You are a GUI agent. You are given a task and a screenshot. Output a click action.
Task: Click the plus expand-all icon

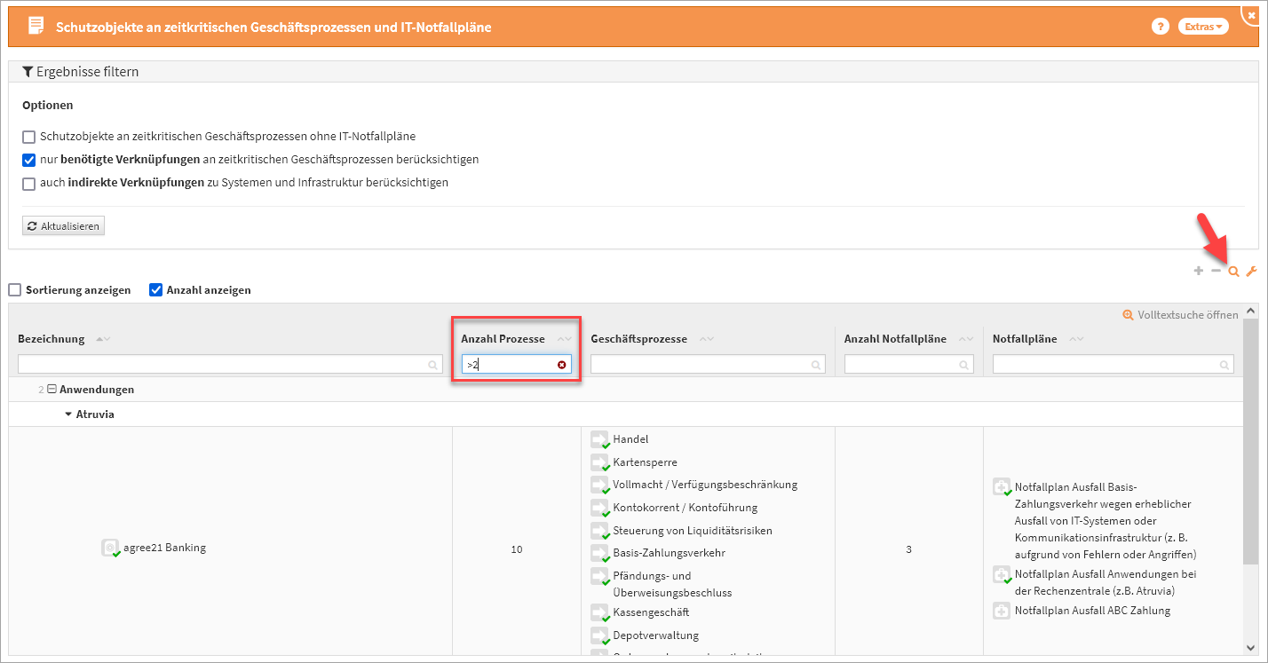1198,272
